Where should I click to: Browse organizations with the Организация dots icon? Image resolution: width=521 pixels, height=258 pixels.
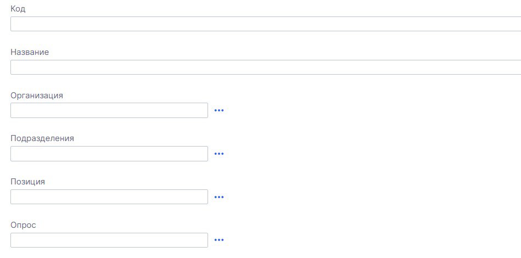219,110
